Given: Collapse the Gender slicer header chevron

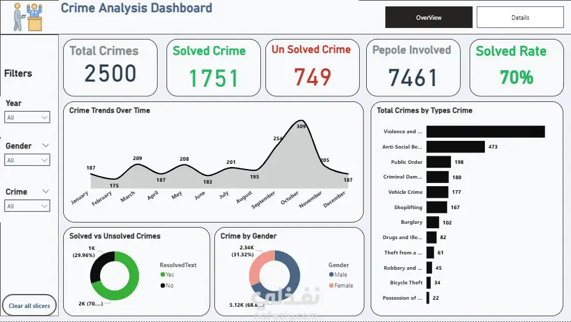Looking at the screenshot, I should [x=45, y=145].
